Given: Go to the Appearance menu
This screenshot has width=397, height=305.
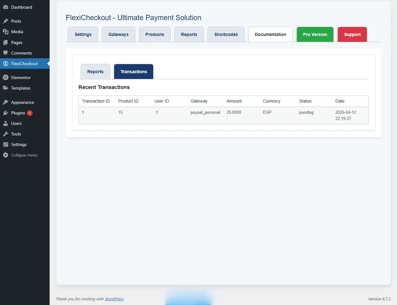Looking at the screenshot, I should (25, 102).
